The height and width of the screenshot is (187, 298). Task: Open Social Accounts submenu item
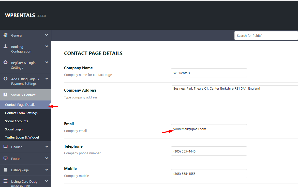click(x=17, y=121)
